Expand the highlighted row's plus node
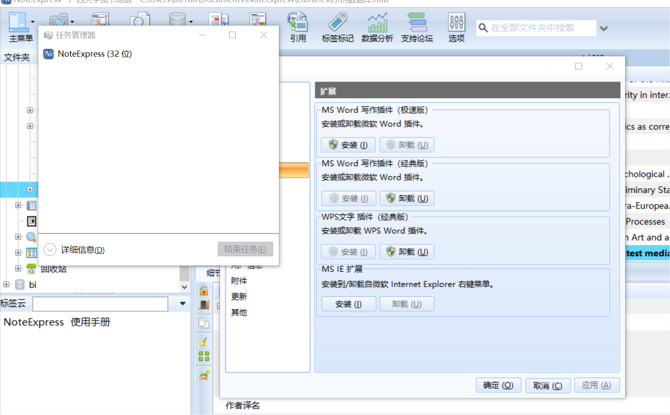This screenshot has height=415, width=670. [x=30, y=189]
